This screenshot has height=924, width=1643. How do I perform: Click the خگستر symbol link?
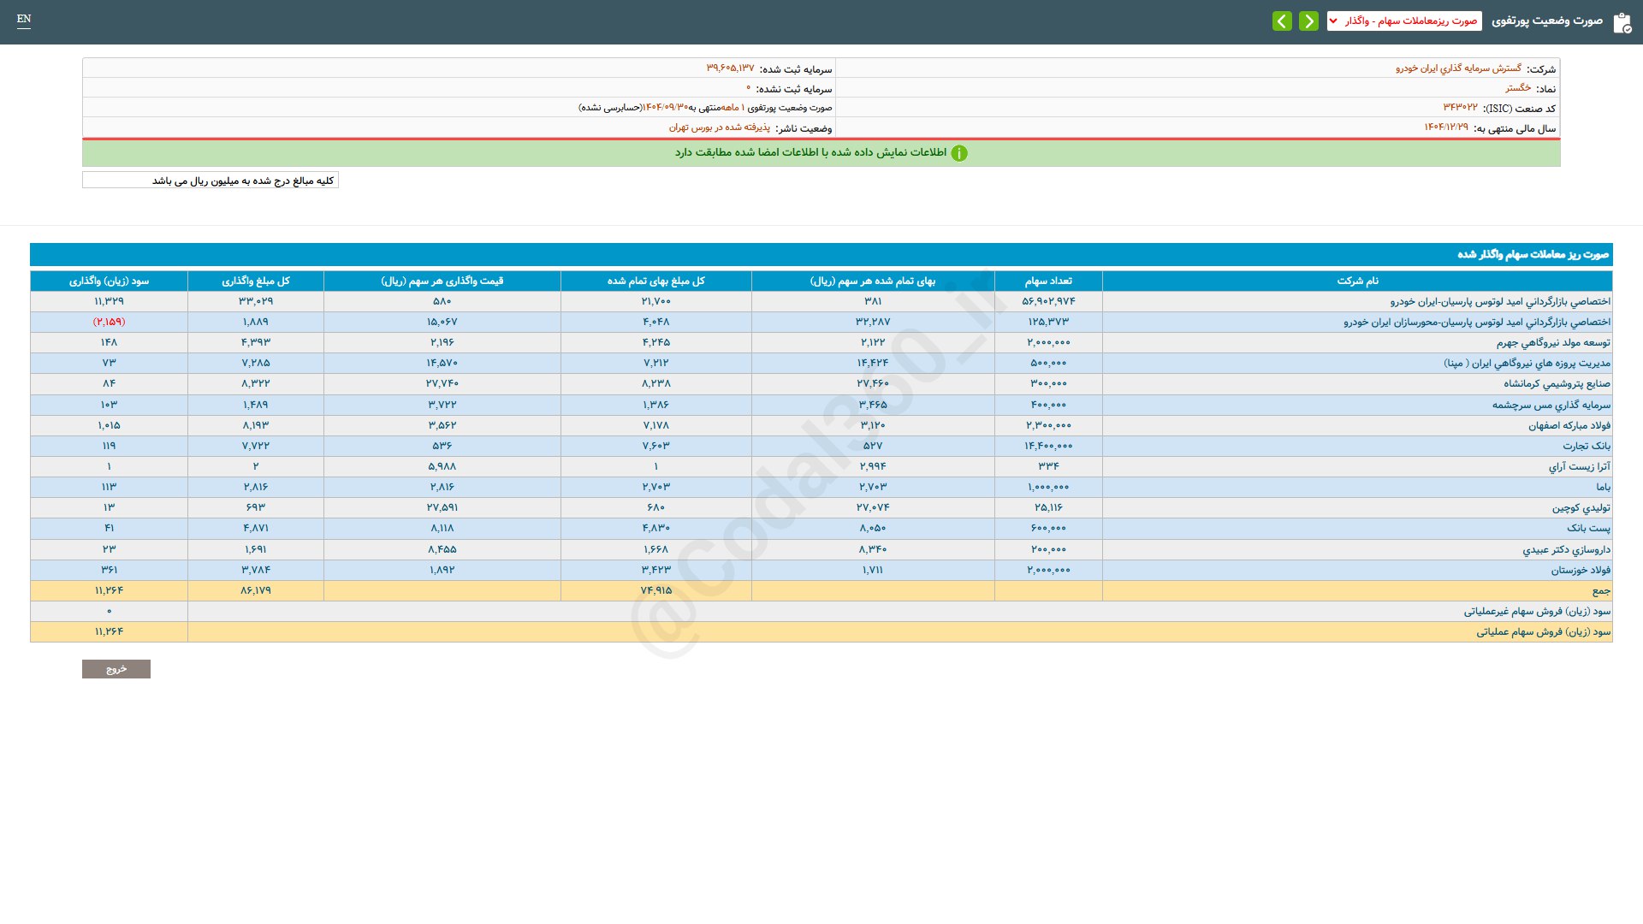[x=1518, y=88]
